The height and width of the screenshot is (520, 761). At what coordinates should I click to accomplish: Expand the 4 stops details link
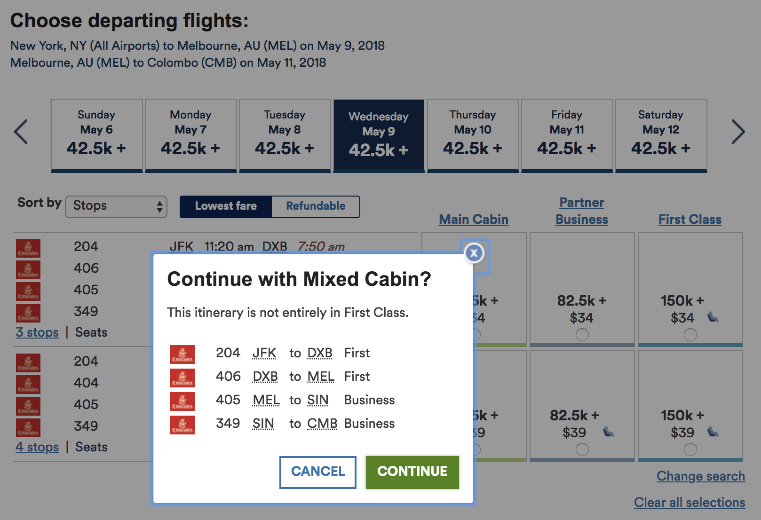37,447
